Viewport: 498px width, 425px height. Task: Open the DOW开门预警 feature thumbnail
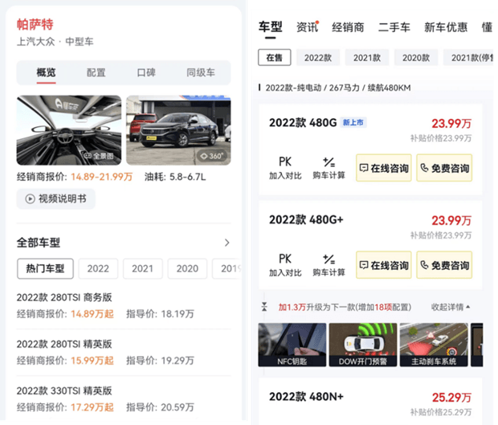pyautogui.click(x=363, y=345)
